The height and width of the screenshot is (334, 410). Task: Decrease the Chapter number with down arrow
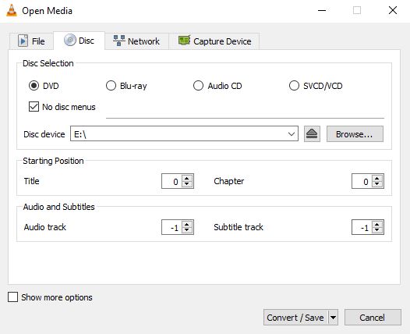376,184
